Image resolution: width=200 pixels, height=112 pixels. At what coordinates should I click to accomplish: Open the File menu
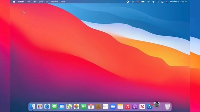tap(28, 2)
